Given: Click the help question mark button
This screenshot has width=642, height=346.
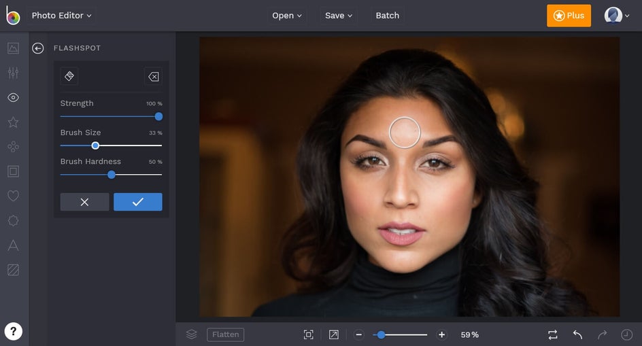Looking at the screenshot, I should (14, 331).
